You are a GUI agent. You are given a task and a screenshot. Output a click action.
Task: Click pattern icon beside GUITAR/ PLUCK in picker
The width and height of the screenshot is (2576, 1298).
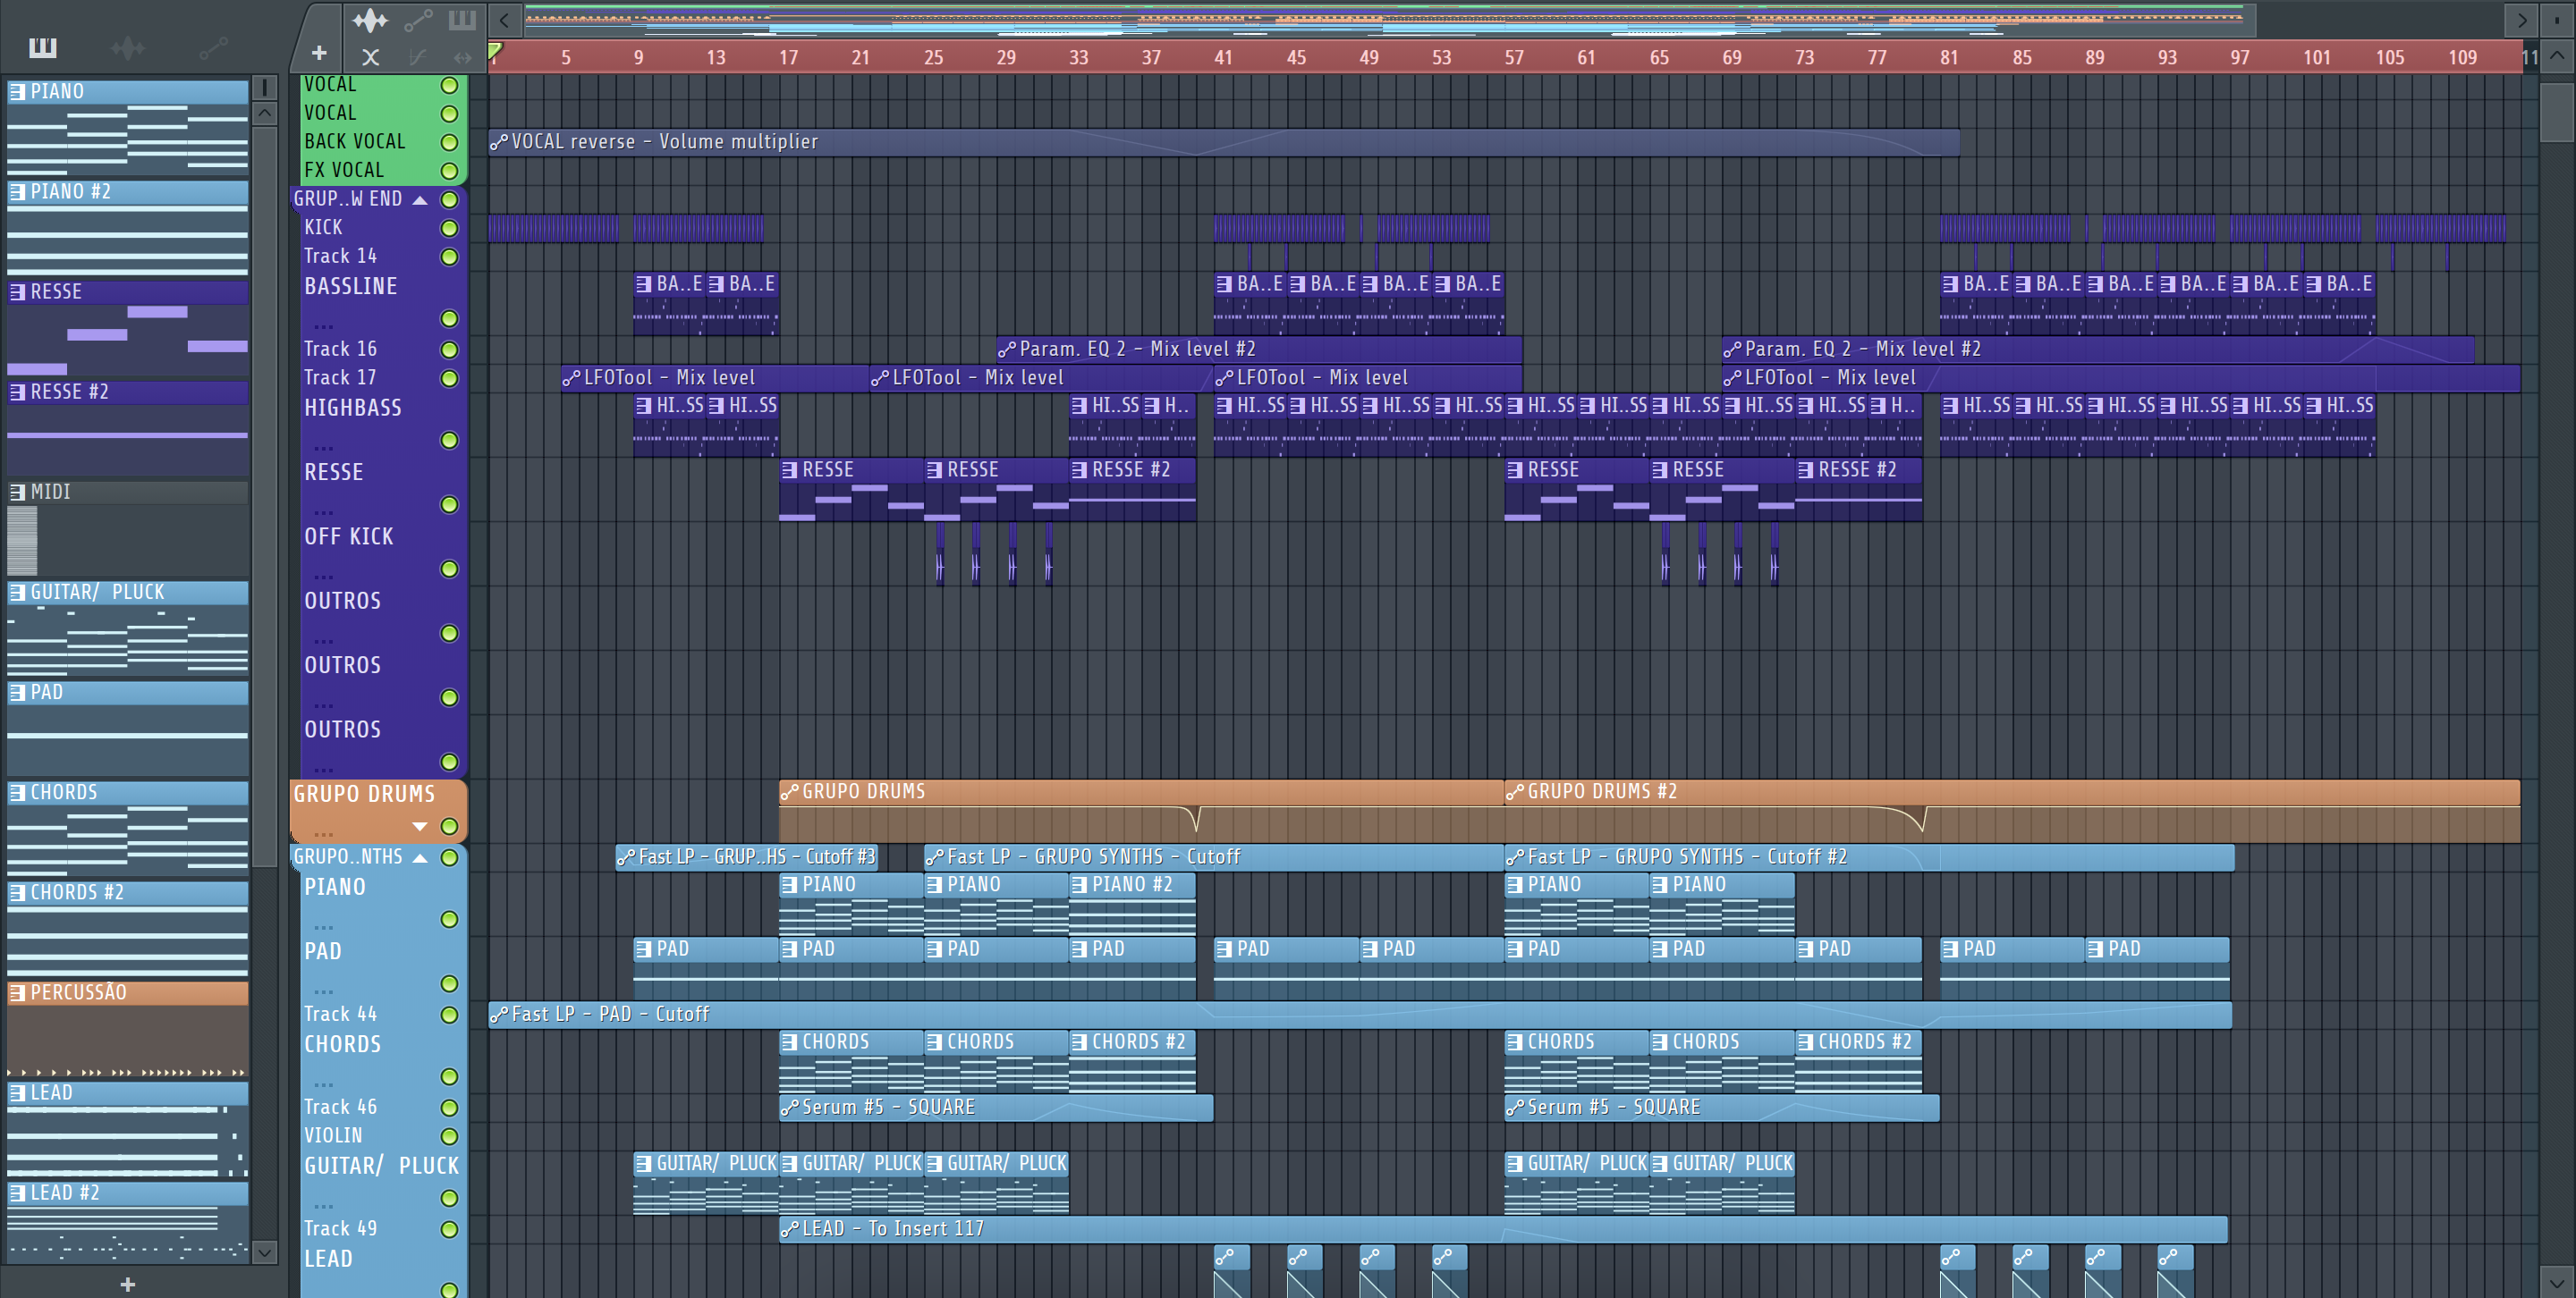17,592
